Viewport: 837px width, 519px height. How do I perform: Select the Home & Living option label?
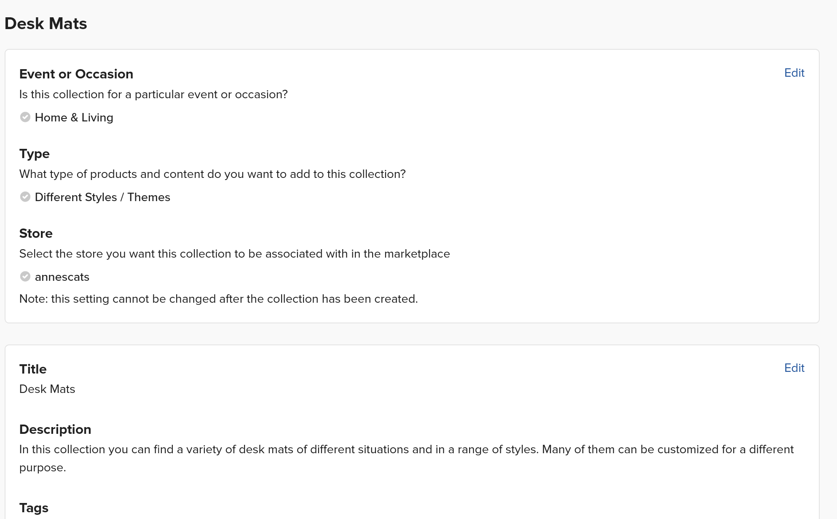74,118
